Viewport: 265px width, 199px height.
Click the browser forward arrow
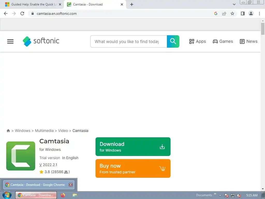[14, 13]
